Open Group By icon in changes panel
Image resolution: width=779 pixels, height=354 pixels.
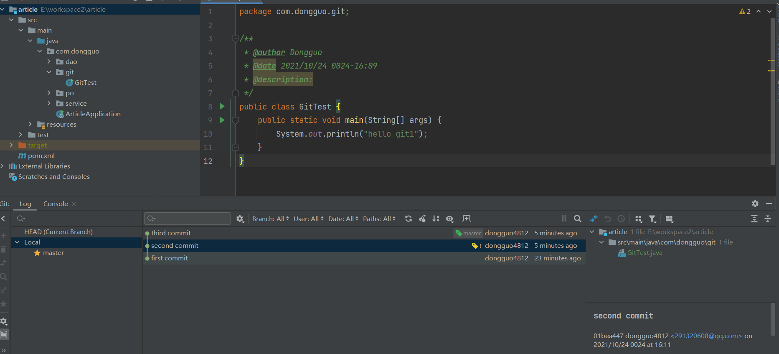click(639, 219)
